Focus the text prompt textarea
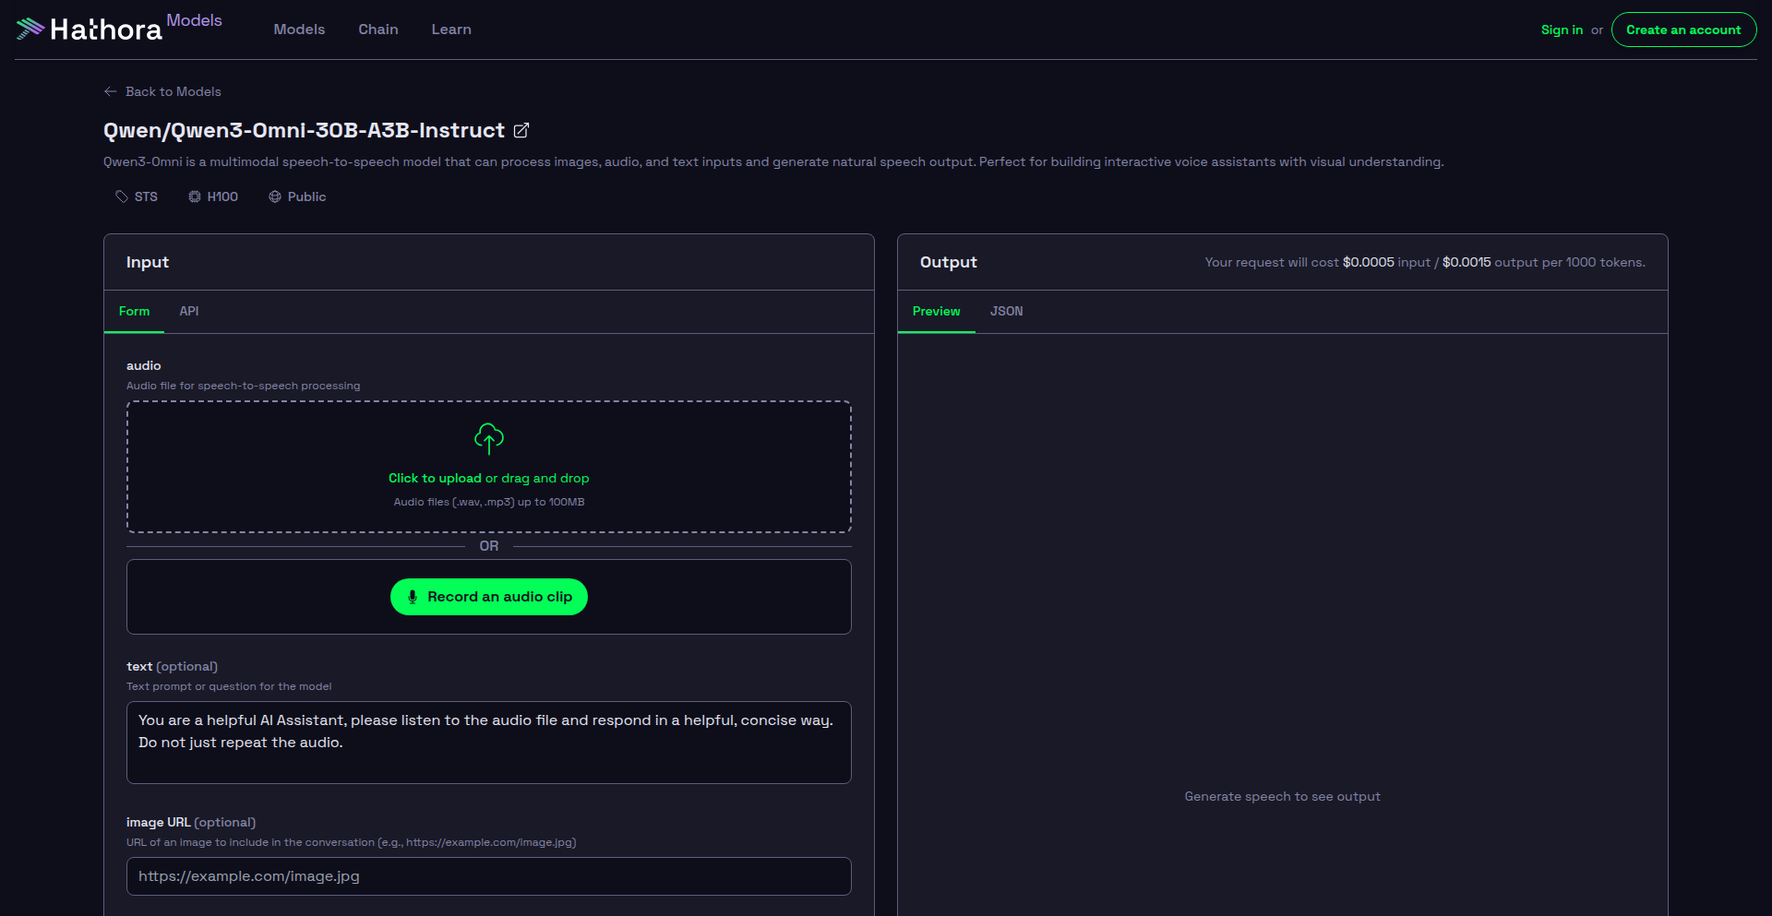The height and width of the screenshot is (916, 1772). point(489,743)
